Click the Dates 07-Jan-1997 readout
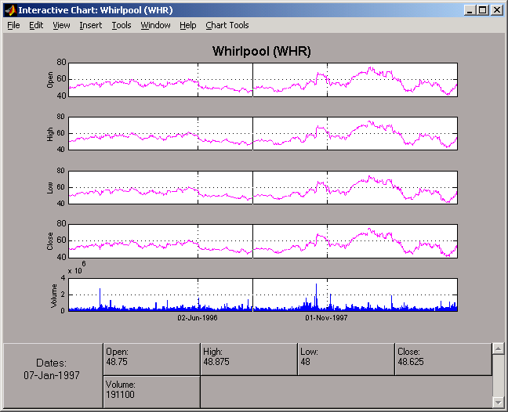Viewport: 508px width, 412px height. coord(52,369)
